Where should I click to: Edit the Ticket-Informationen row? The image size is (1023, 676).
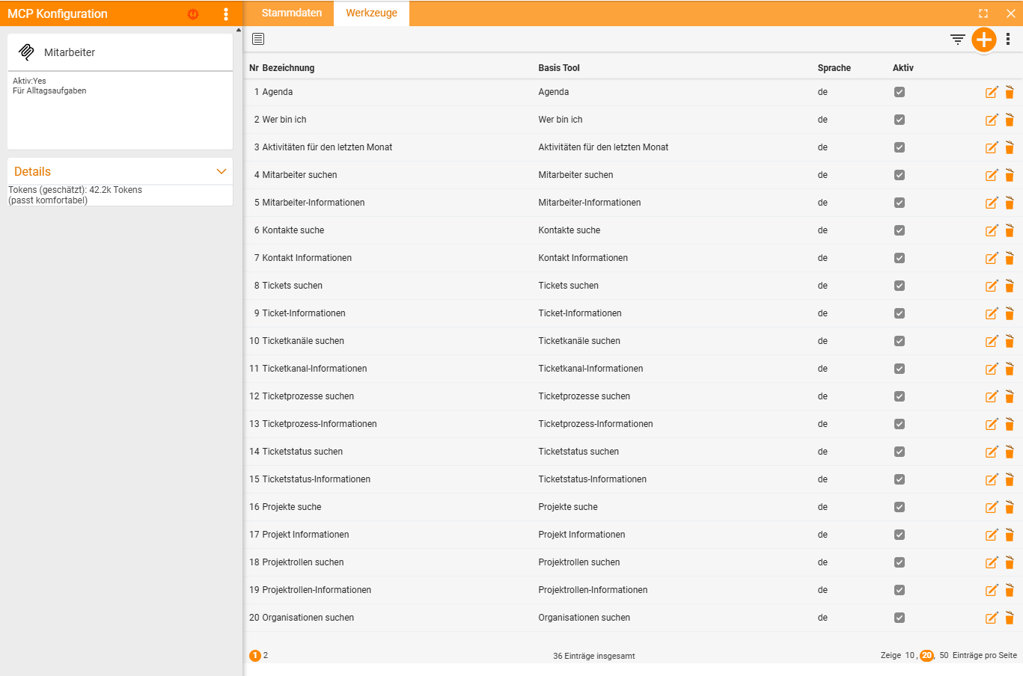(x=992, y=313)
